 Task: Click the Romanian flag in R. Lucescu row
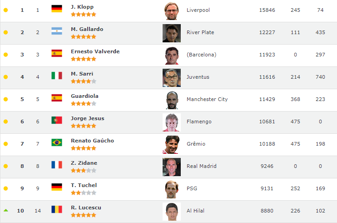point(57,209)
